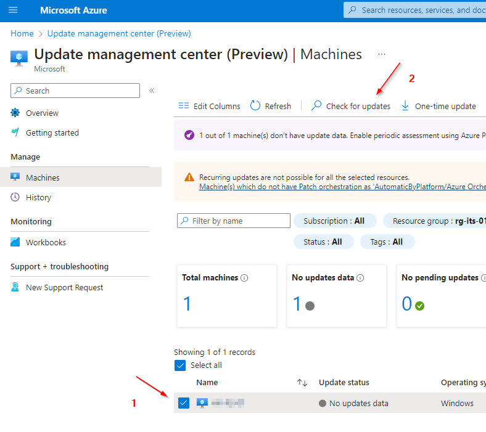Click the New Support Request person icon

pos(15,287)
